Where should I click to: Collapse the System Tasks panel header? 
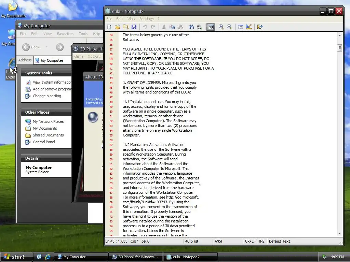46,73
